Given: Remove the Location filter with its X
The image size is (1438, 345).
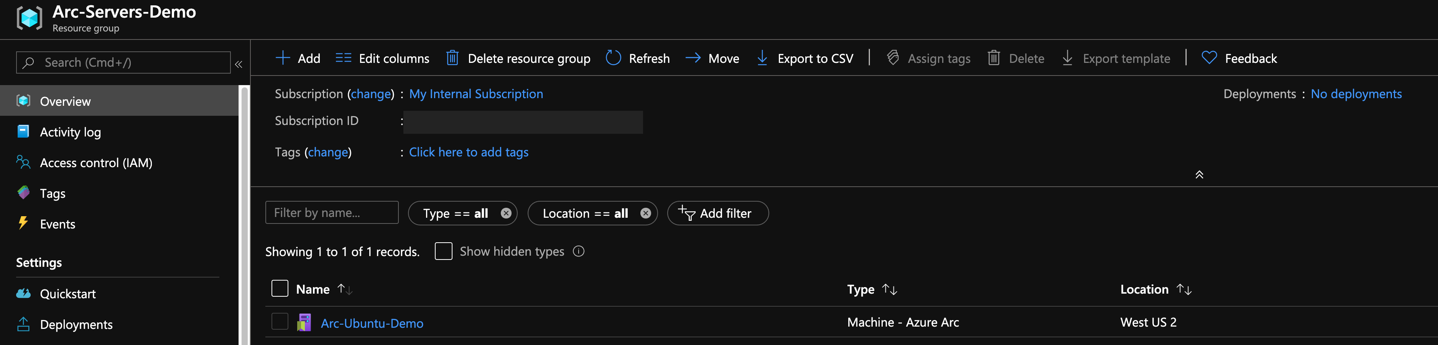Looking at the screenshot, I should click(x=645, y=213).
